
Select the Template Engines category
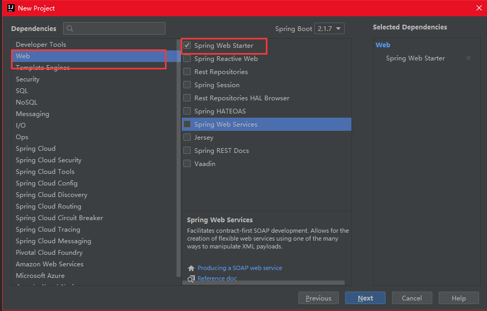[94, 67]
